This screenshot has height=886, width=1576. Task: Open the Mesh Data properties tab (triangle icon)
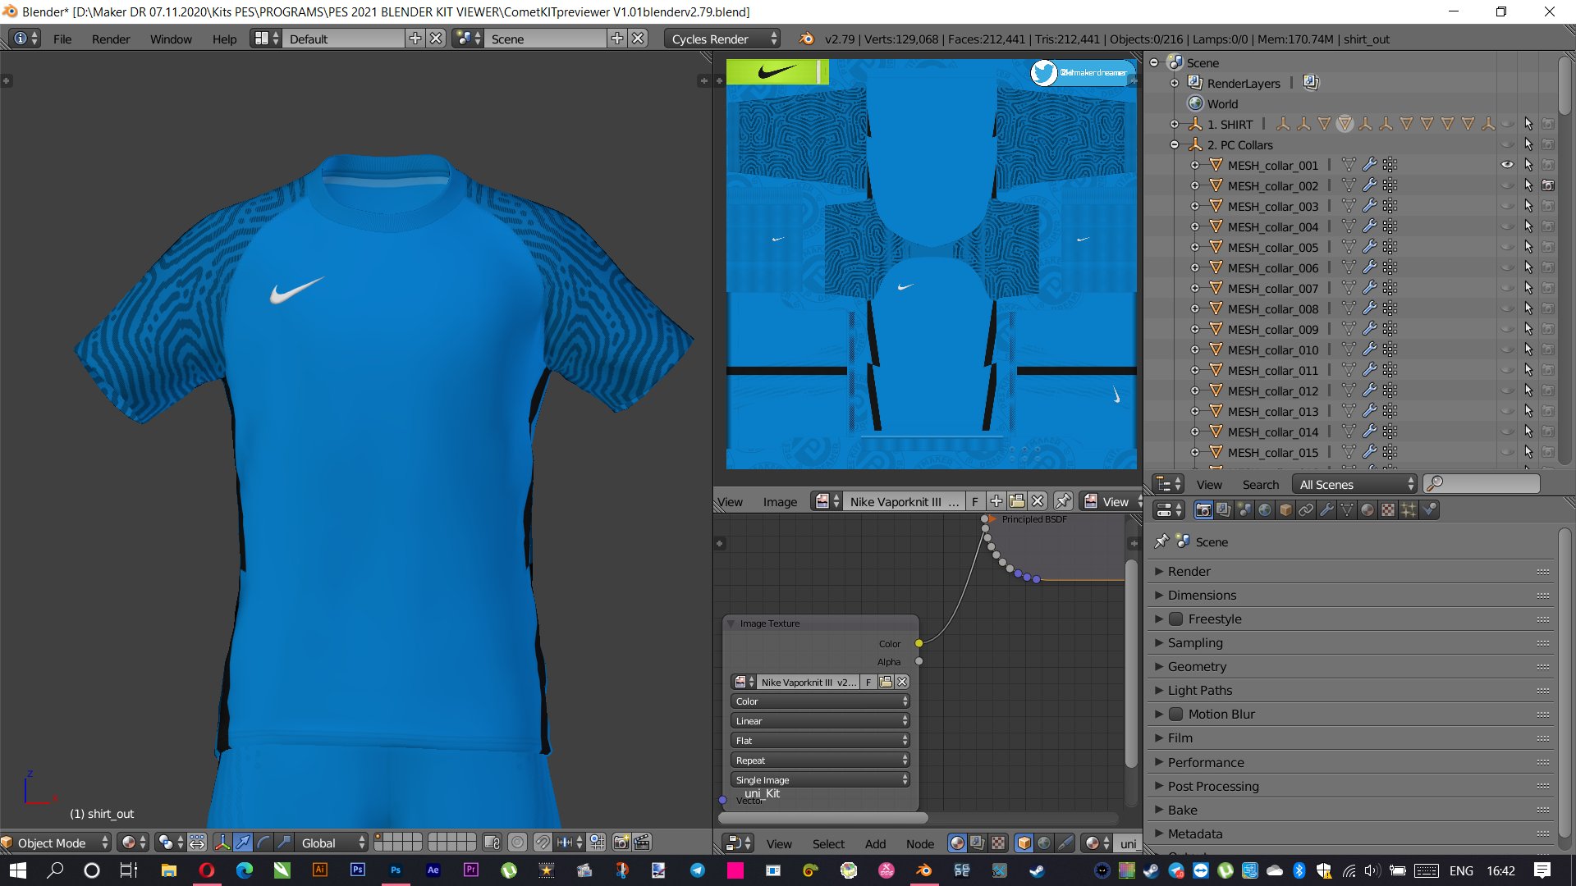1347,510
